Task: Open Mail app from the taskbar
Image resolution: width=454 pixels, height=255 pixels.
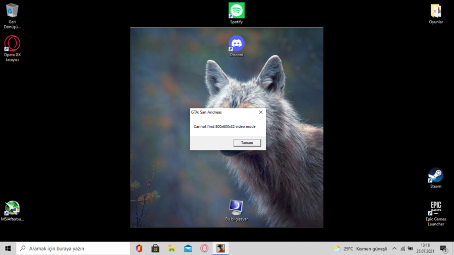Action: coord(188,248)
